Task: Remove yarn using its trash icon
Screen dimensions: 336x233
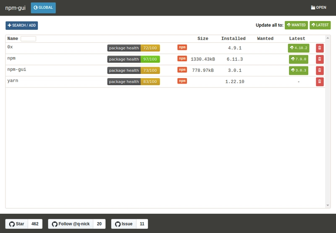Action: (320, 81)
